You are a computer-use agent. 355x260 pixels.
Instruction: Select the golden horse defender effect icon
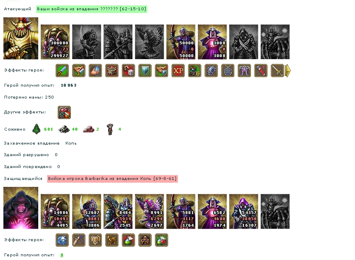pos(111,240)
